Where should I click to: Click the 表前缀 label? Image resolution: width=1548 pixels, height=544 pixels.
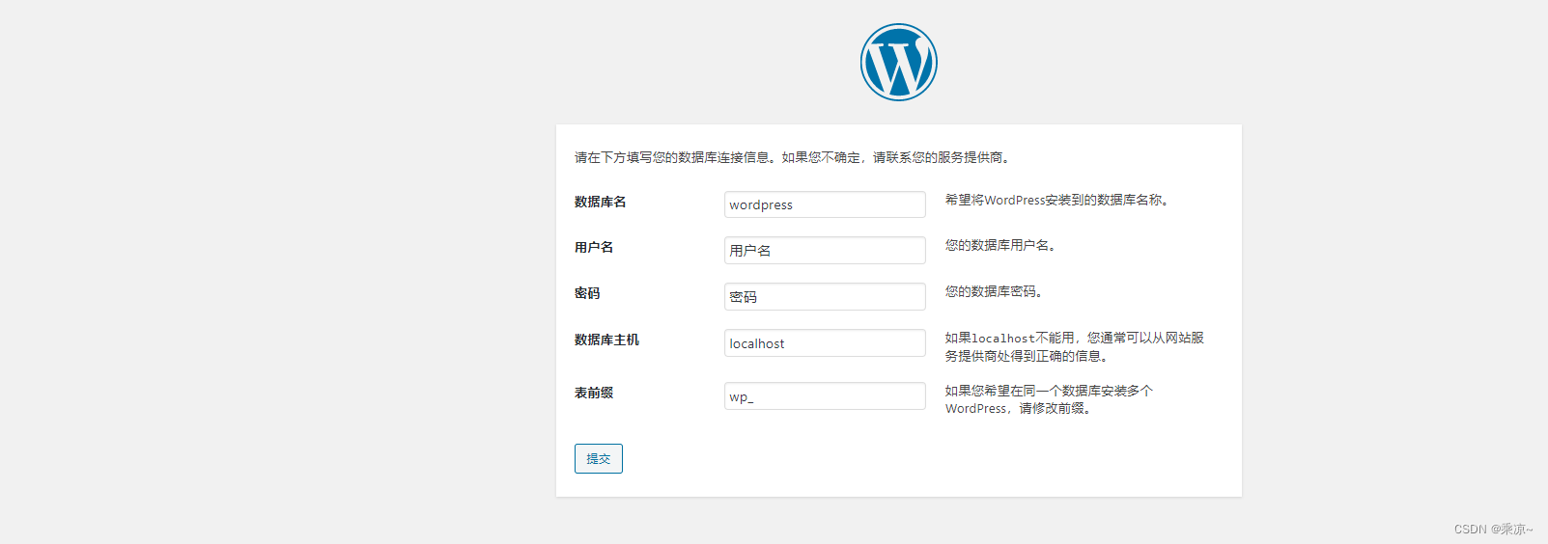click(594, 393)
